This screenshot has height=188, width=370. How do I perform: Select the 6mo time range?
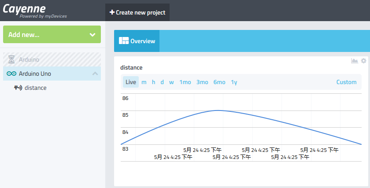pos(219,82)
